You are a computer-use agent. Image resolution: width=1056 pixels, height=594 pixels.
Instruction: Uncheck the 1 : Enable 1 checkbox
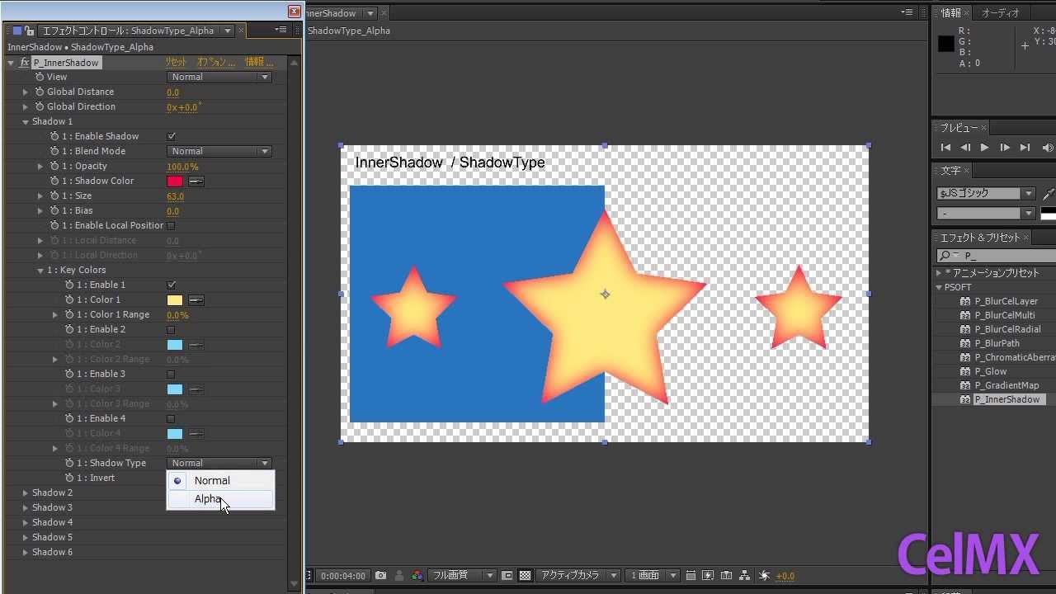172,285
